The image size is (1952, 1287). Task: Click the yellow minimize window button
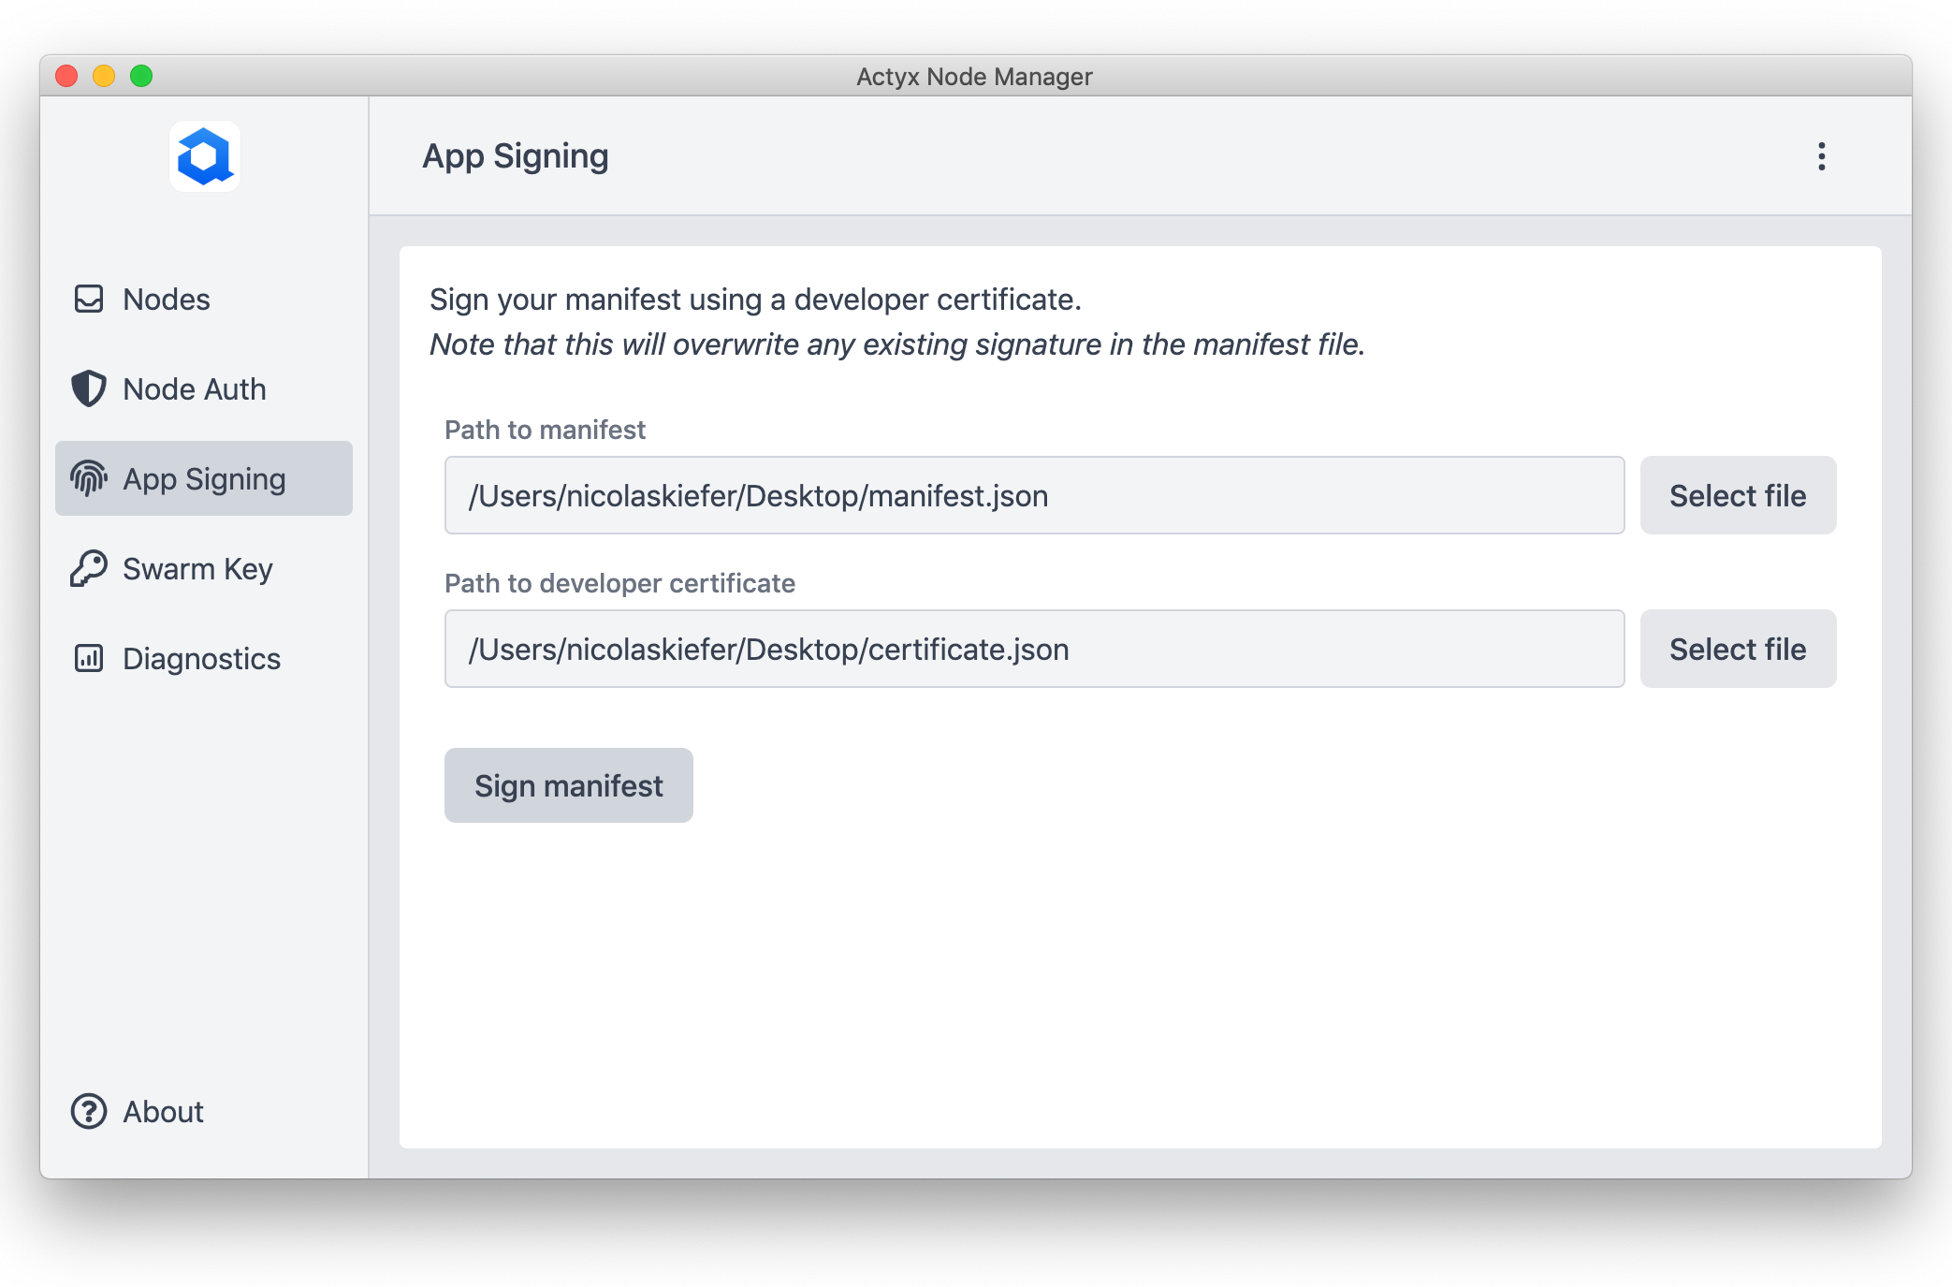point(104,76)
